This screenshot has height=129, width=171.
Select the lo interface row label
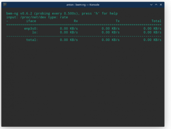(35, 32)
